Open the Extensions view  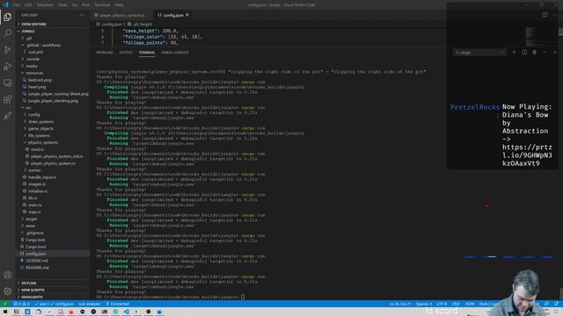point(8,99)
